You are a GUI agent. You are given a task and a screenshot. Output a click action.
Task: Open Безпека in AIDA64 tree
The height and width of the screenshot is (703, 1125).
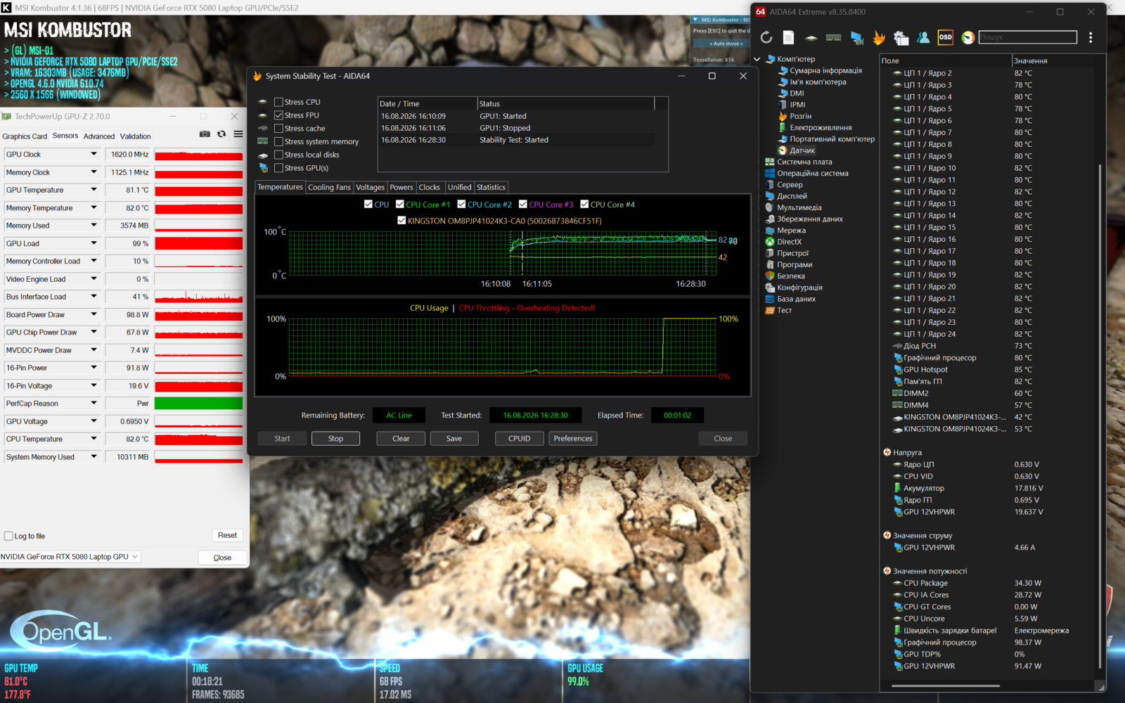pyautogui.click(x=791, y=276)
